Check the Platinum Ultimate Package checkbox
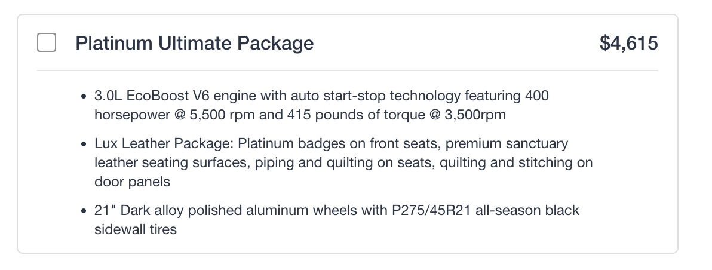This screenshot has height=270, width=712. [47, 43]
